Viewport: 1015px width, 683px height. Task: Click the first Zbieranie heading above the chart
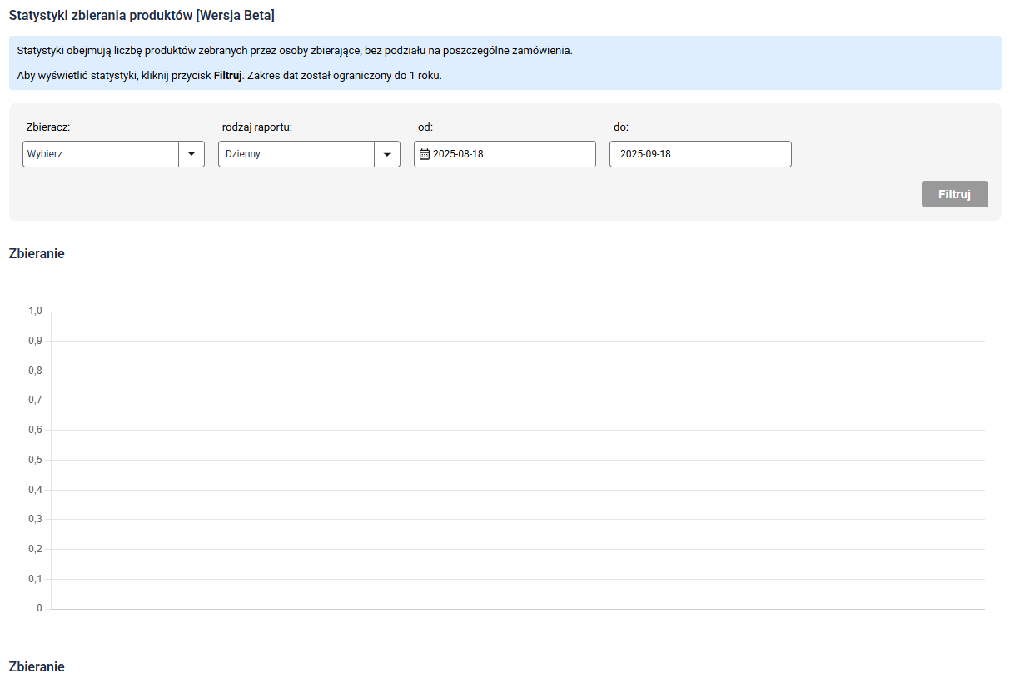(37, 254)
